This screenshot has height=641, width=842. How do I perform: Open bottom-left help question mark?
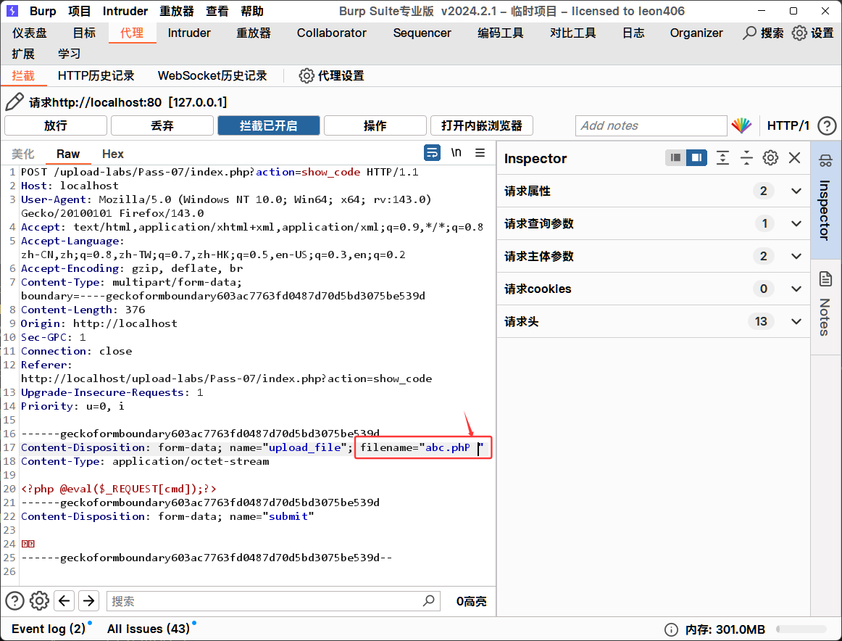pos(15,600)
